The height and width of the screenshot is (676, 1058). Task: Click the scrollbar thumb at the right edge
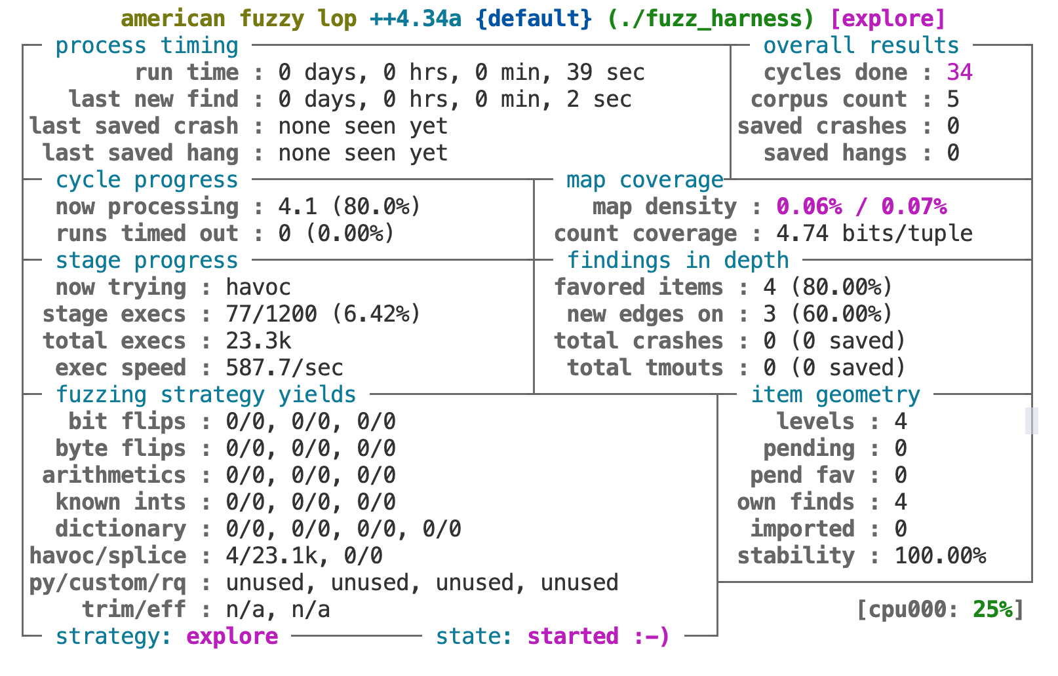point(1031,421)
